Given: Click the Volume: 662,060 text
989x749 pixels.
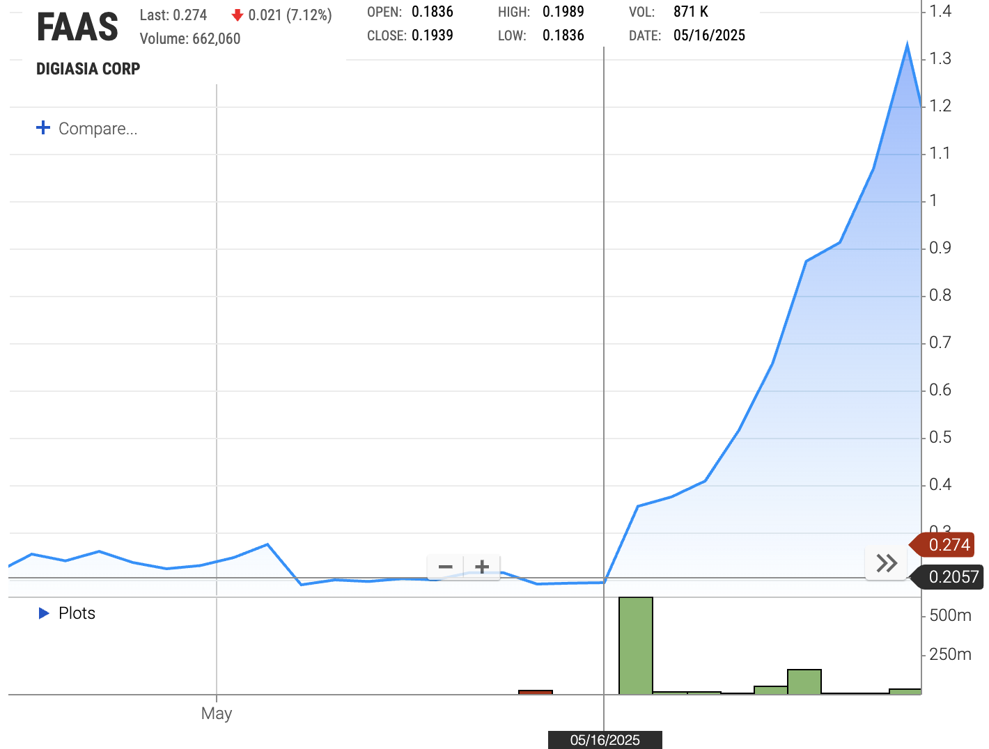Looking at the screenshot, I should tap(190, 39).
